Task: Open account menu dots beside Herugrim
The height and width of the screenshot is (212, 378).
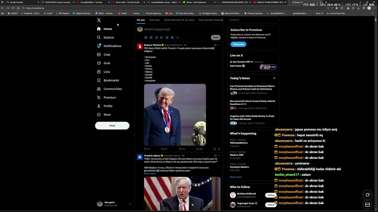Action: click(130, 204)
